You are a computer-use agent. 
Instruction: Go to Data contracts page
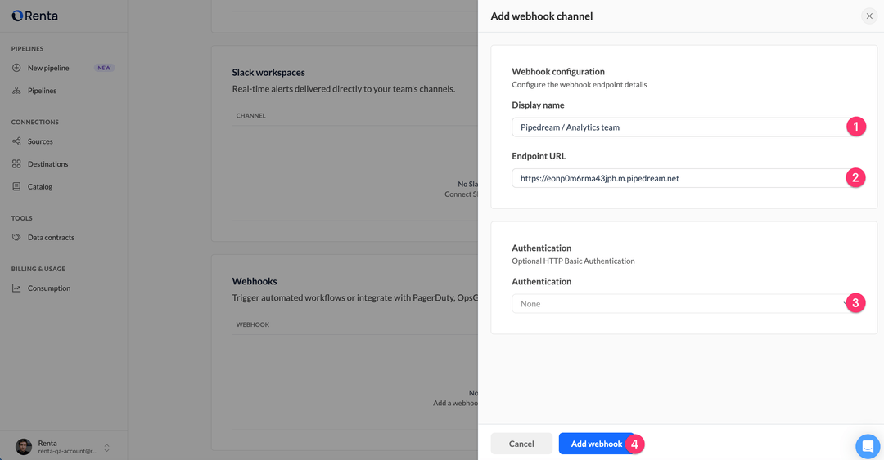tap(51, 238)
